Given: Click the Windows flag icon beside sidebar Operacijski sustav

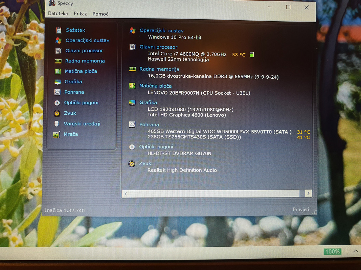Looking at the screenshot, I should click(59, 40).
